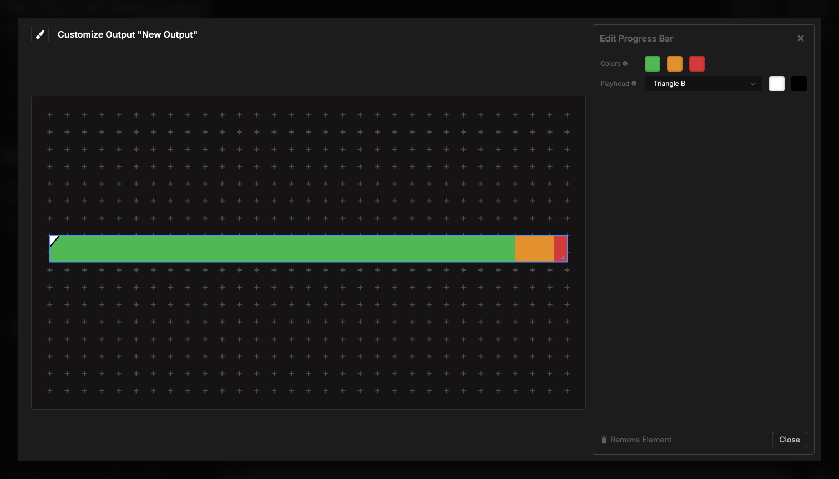
Task: Click the orange segment of the progress bar
Action: [x=534, y=248]
